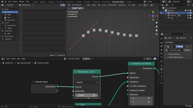Viewport: 193px width, 108px height.
Task: Open the Add Modifier dropdown
Action: 178,42
